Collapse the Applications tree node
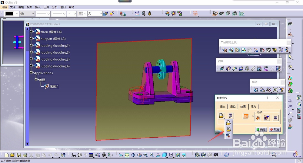Viewport: 303px width, 163px height. tap(31, 72)
